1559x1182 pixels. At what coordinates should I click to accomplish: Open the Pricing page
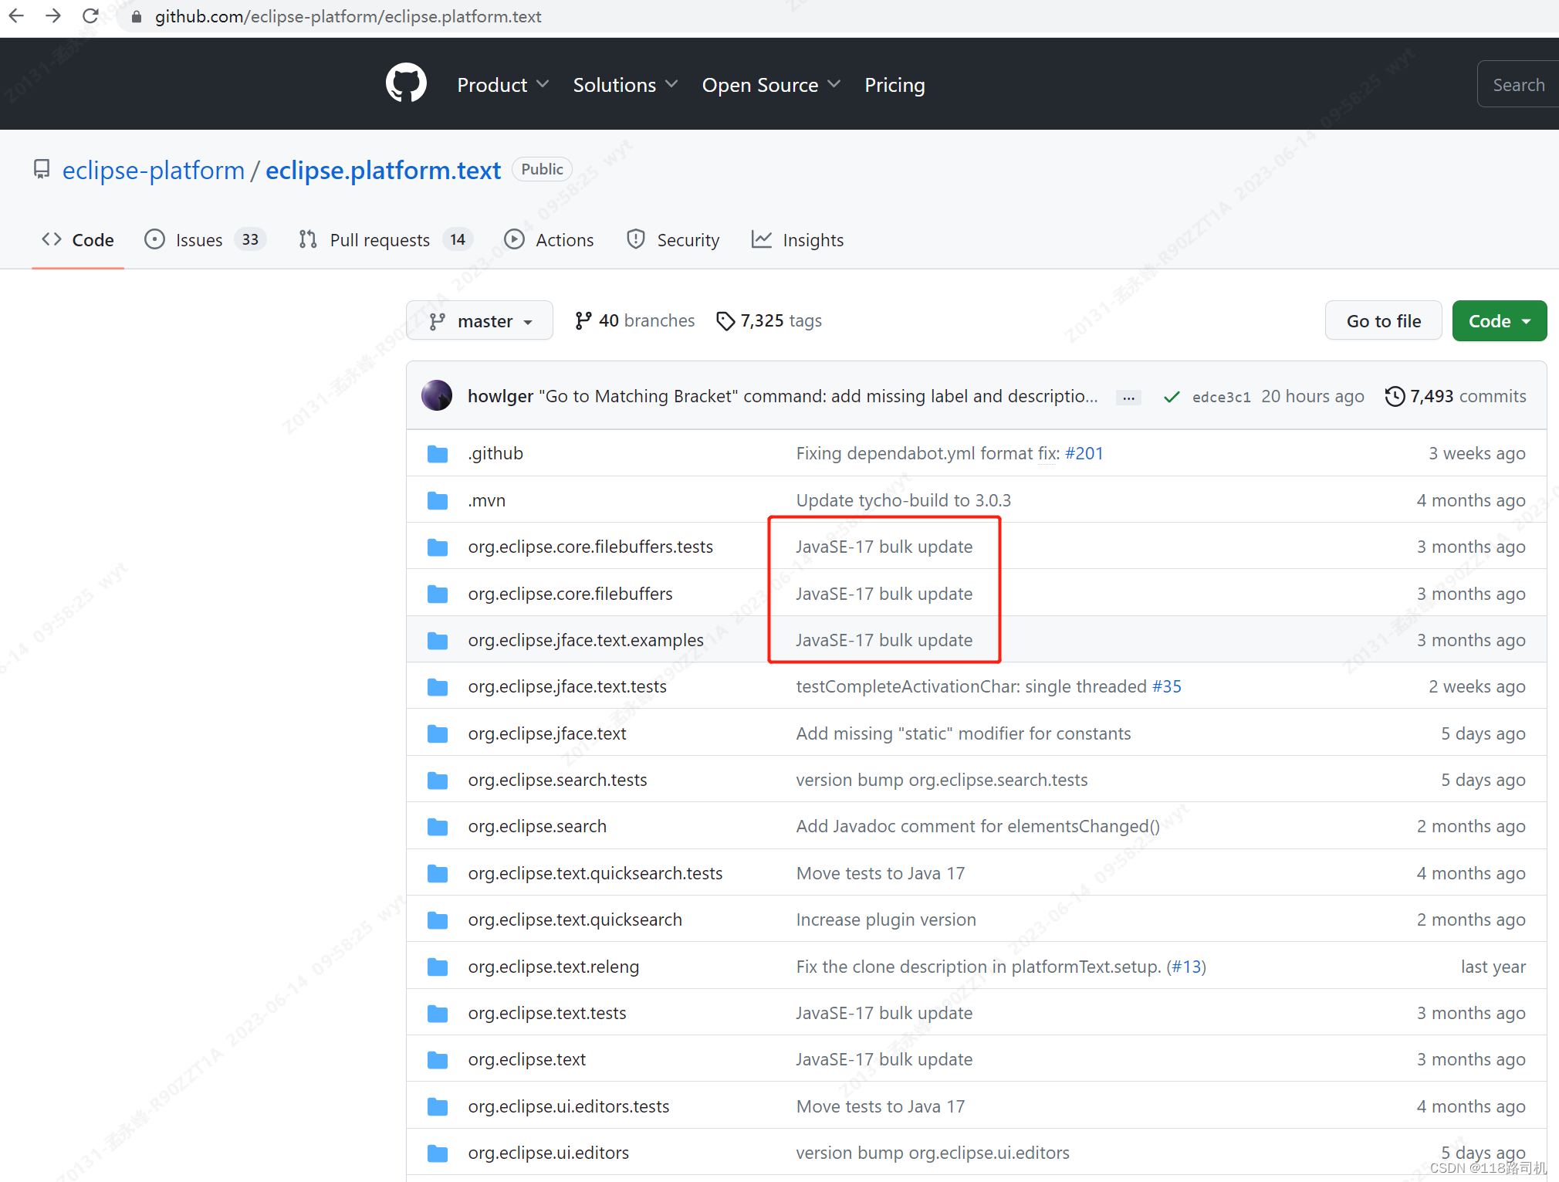(894, 85)
